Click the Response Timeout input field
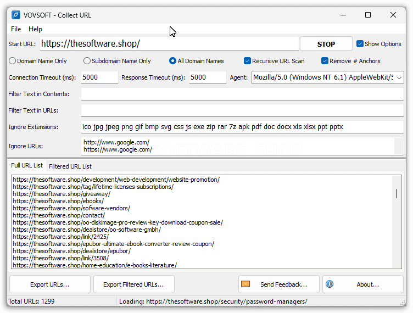Viewport: 413px width, 313px height. point(208,77)
